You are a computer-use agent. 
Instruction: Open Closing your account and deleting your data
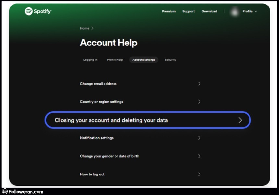click(x=111, y=120)
